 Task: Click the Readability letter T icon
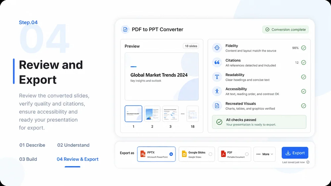[x=217, y=77]
